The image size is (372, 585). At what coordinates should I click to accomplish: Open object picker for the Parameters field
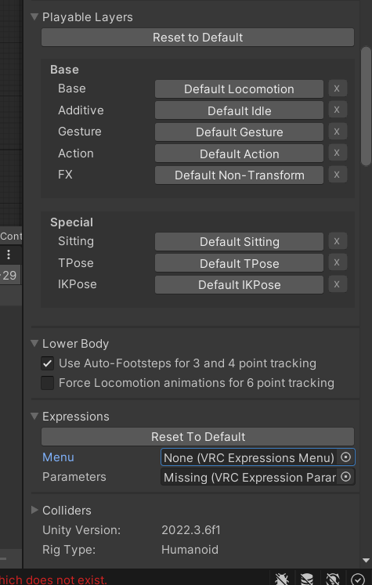tap(346, 477)
